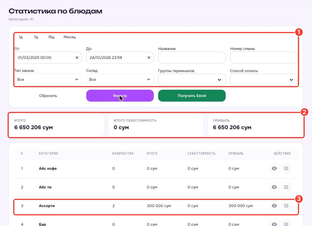Click the Бар category name

coord(42,224)
